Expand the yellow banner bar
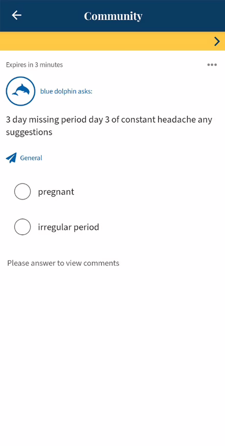Image resolution: width=225 pixels, height=446 pixels. (x=112, y=41)
